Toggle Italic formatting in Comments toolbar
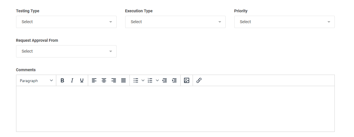This screenshot has width=354, height=137. pyautogui.click(x=72, y=81)
